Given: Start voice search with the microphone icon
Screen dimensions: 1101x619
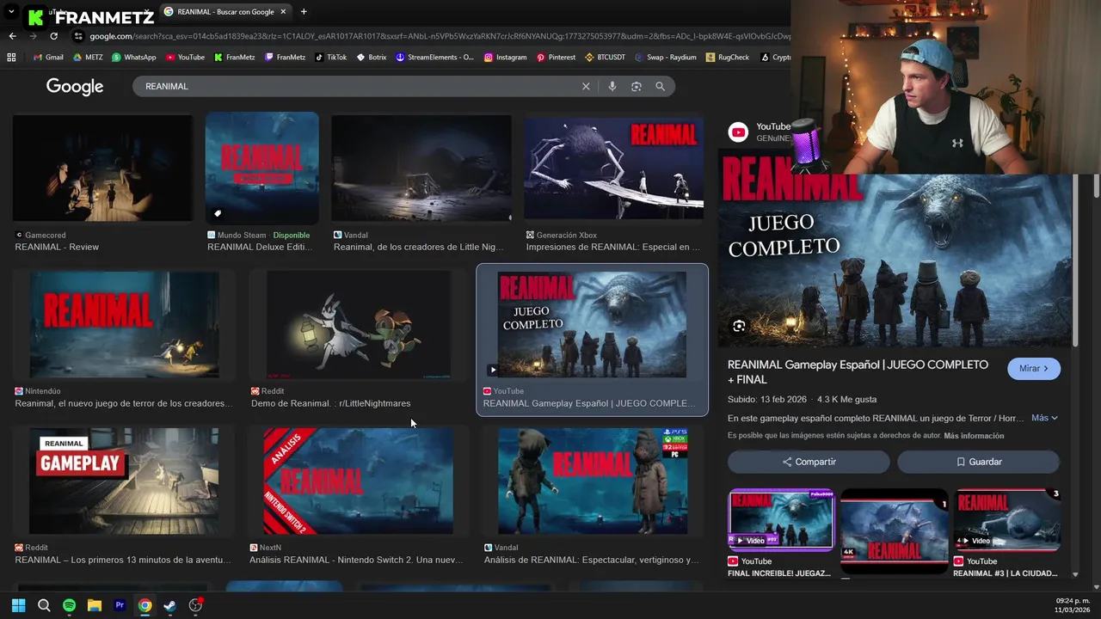Looking at the screenshot, I should tap(612, 86).
